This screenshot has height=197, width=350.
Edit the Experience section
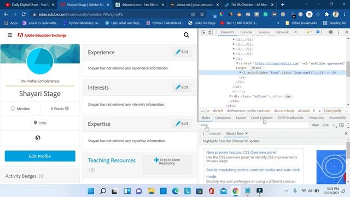[182, 52]
